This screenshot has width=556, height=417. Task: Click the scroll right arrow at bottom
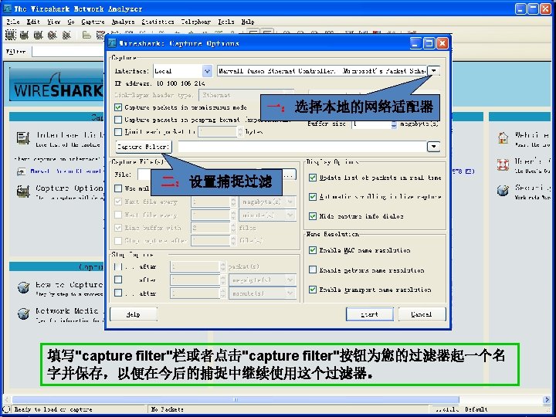coord(547,400)
